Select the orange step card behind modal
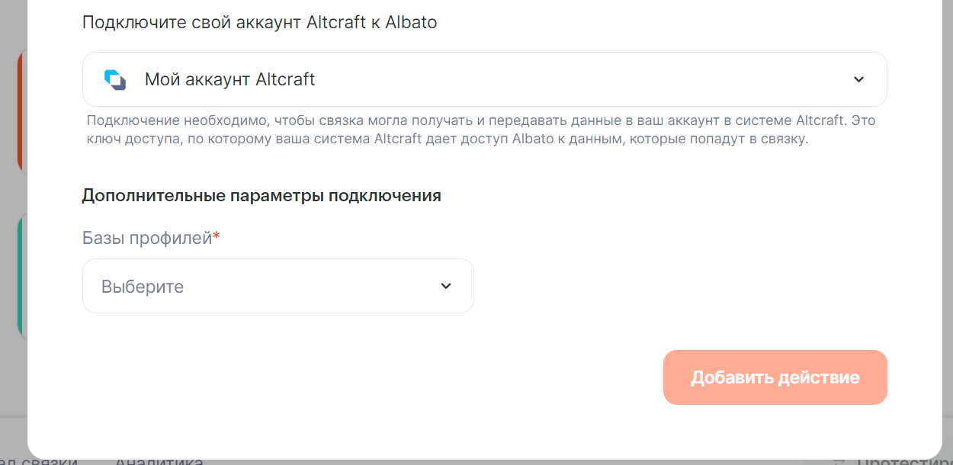The height and width of the screenshot is (465, 953). coord(21,112)
